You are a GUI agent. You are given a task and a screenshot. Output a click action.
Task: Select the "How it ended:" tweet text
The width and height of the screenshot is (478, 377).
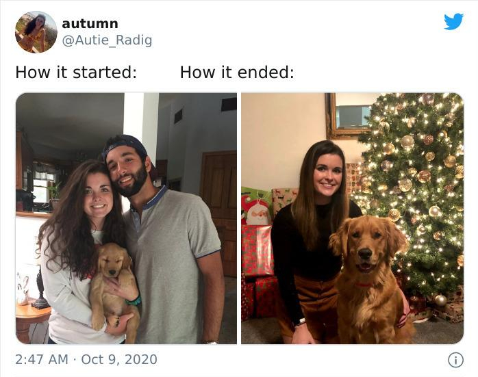(x=237, y=73)
